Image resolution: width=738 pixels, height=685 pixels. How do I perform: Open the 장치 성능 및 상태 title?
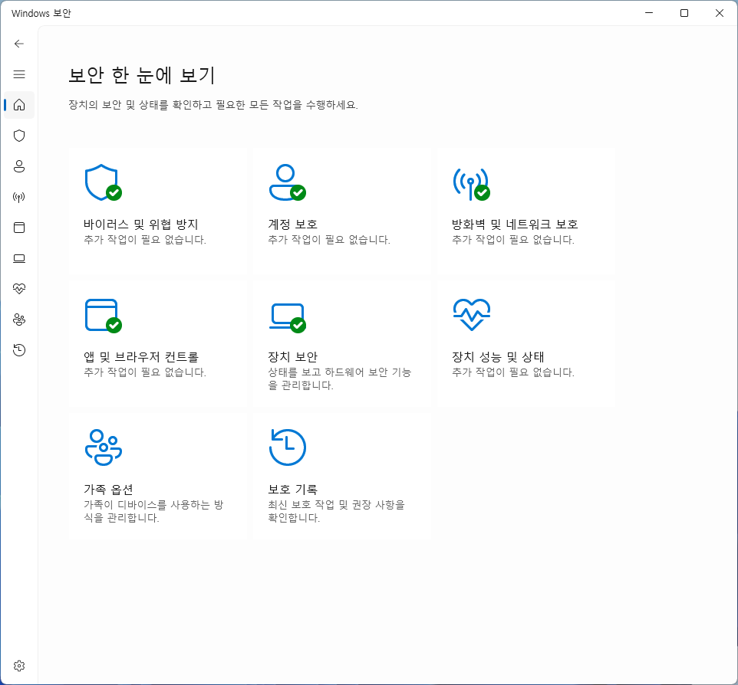[x=497, y=357]
